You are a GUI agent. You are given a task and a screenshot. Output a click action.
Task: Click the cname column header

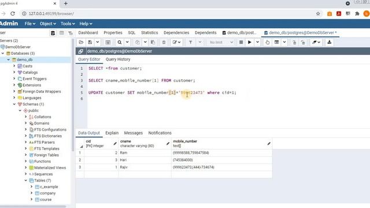tap(145, 144)
